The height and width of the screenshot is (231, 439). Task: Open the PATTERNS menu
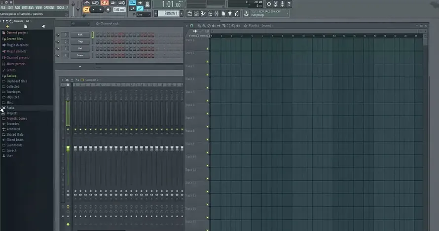tap(28, 7)
